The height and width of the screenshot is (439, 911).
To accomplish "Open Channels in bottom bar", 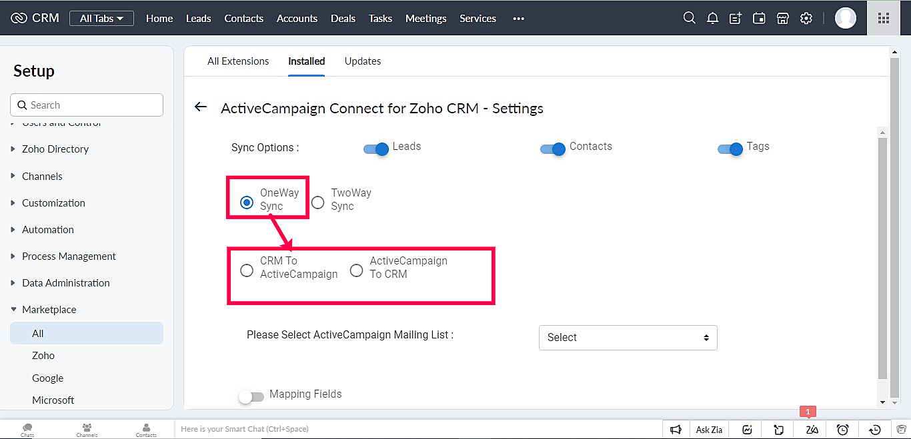I will pos(87,430).
